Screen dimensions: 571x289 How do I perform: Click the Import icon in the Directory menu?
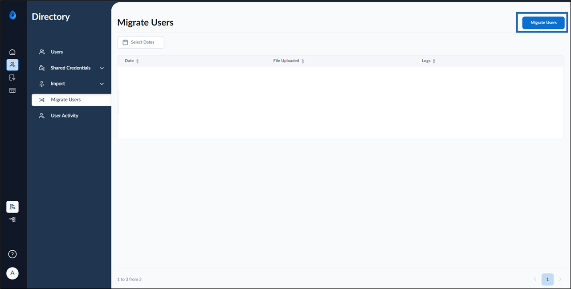[x=42, y=84]
